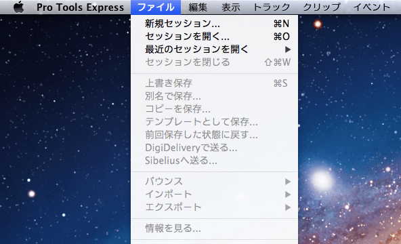The width and height of the screenshot is (401, 244).
Task: Select セッションを開く... menu entry
Action: click(214, 37)
